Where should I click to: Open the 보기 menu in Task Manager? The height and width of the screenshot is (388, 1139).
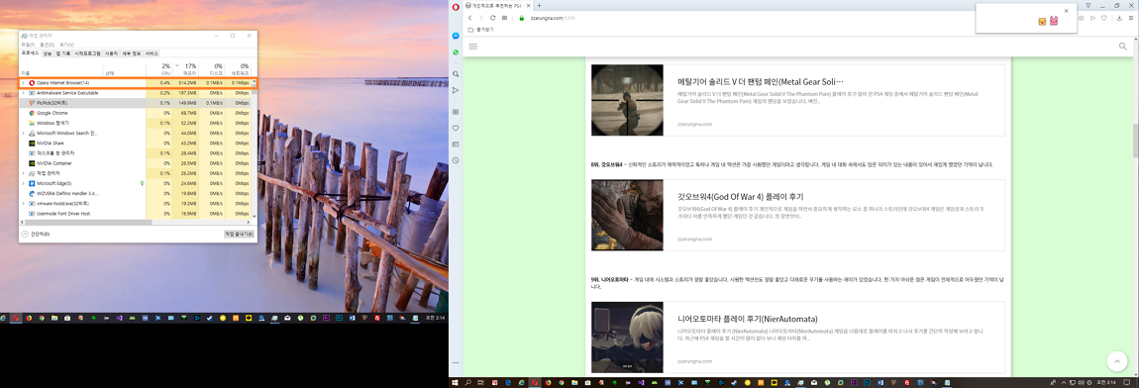click(66, 45)
